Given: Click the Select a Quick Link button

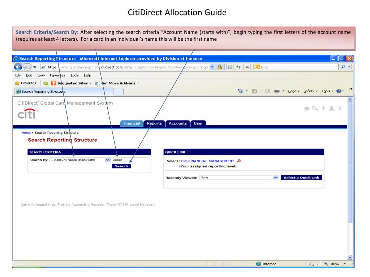Looking at the screenshot, I should [x=301, y=177].
